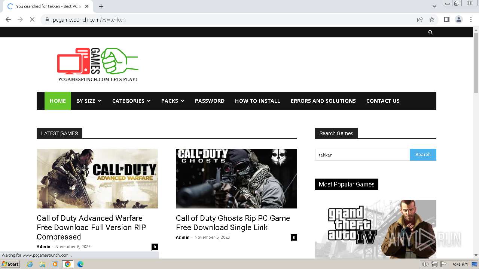Select the LATEST GAMES heading
479x269 pixels.
(60, 133)
